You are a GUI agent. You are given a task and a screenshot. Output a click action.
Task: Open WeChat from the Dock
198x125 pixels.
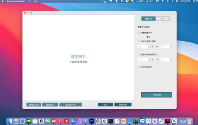coord(48,121)
